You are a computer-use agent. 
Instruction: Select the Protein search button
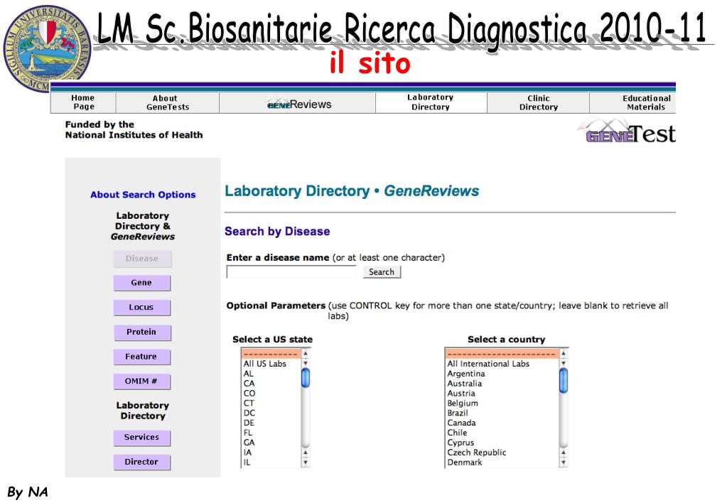pos(142,332)
